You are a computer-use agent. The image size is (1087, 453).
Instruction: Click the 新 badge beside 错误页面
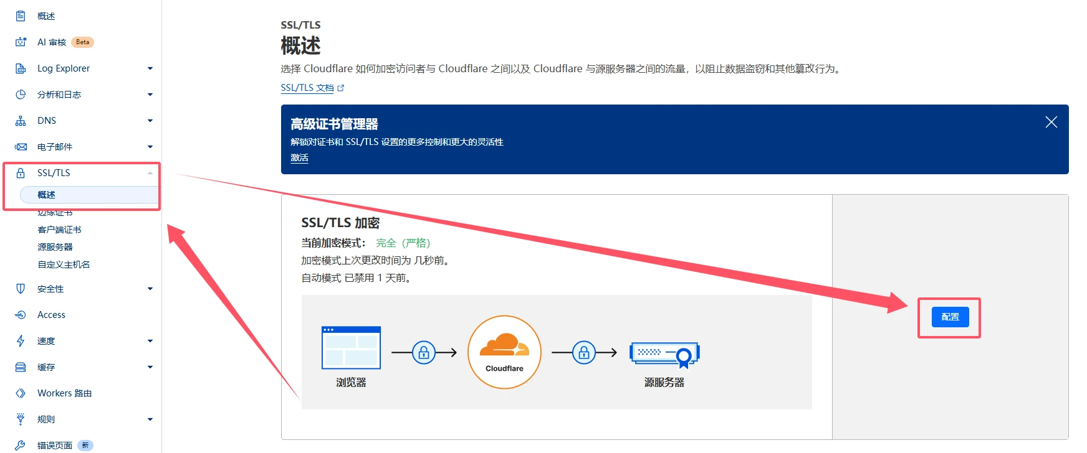(x=85, y=446)
